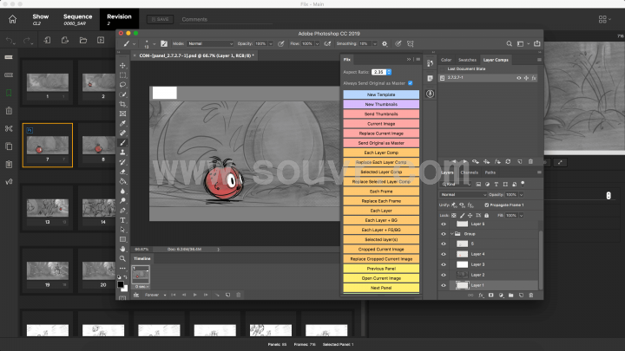Image resolution: width=625 pixels, height=351 pixels.
Task: Toggle Always Send Original as Master checkbox
Action: (x=410, y=83)
